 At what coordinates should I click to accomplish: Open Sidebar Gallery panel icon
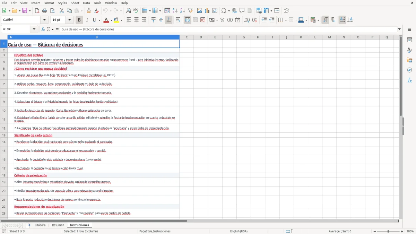pyautogui.click(x=409, y=60)
